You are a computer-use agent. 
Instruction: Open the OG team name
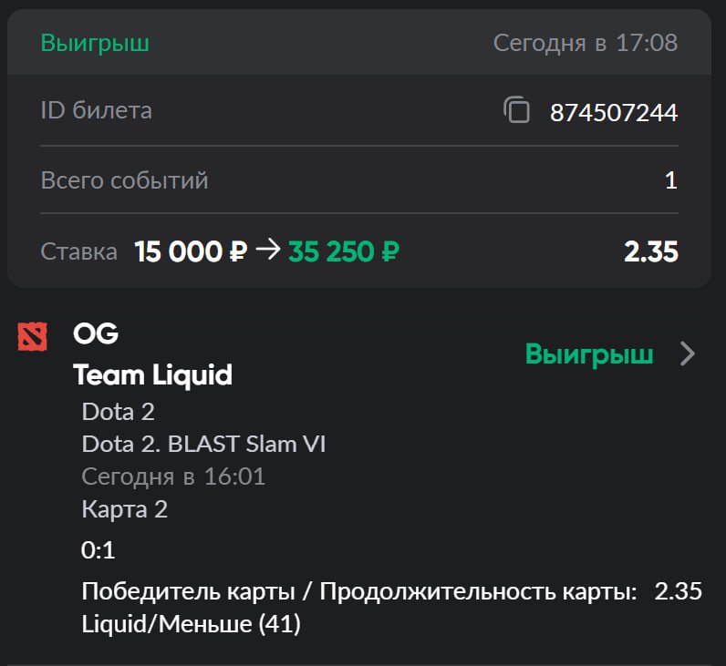pyautogui.click(x=96, y=334)
